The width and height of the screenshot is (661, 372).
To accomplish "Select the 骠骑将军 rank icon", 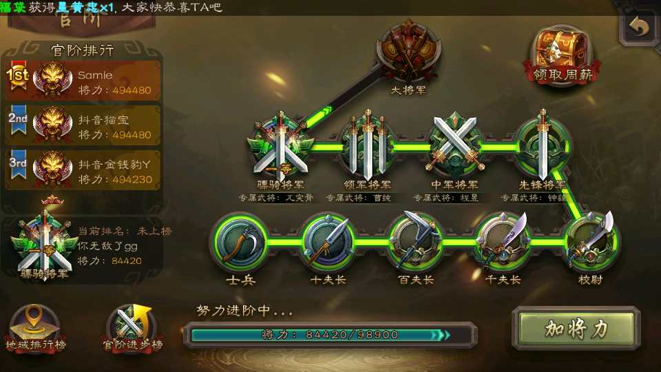I will pos(280,146).
